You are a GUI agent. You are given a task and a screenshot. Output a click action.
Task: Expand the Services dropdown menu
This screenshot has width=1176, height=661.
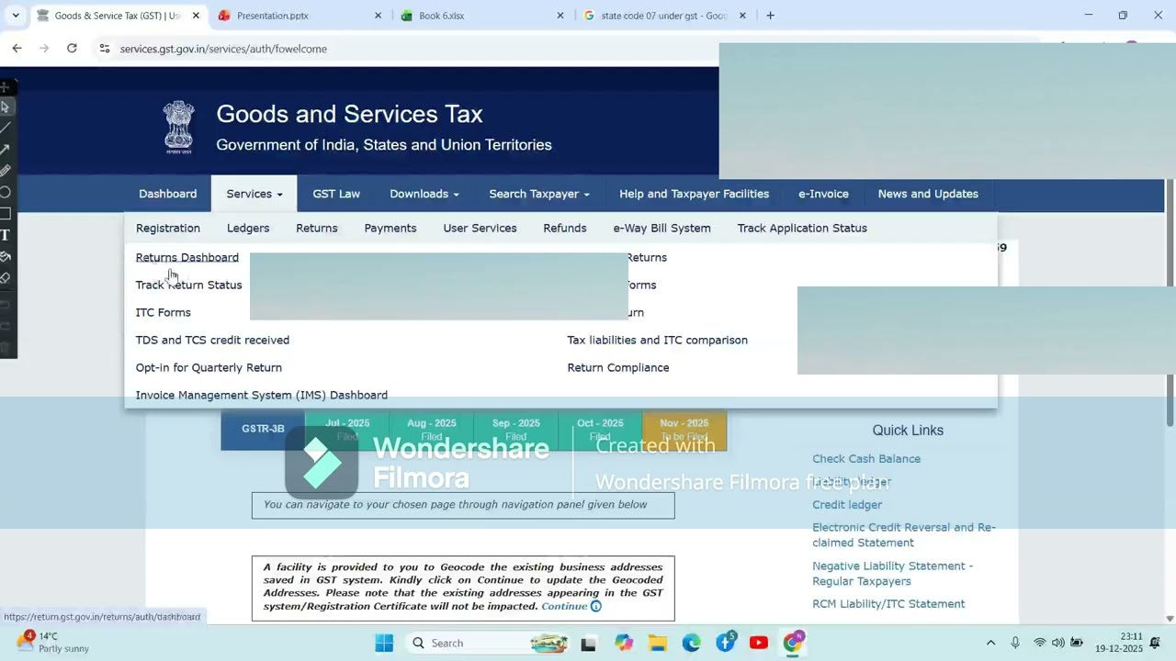(254, 194)
